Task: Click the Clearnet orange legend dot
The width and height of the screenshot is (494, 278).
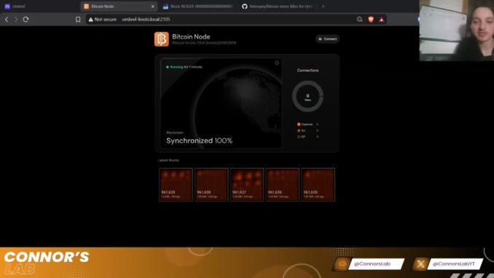Action: (299, 124)
